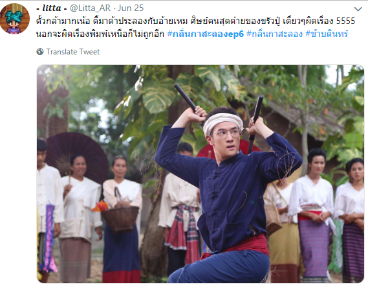Open the tweet options chevron menu
Screen dimensions: 368x289
[358, 9]
